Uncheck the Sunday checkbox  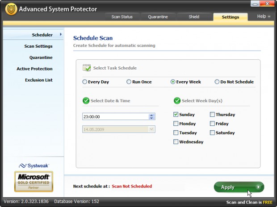[176, 114]
